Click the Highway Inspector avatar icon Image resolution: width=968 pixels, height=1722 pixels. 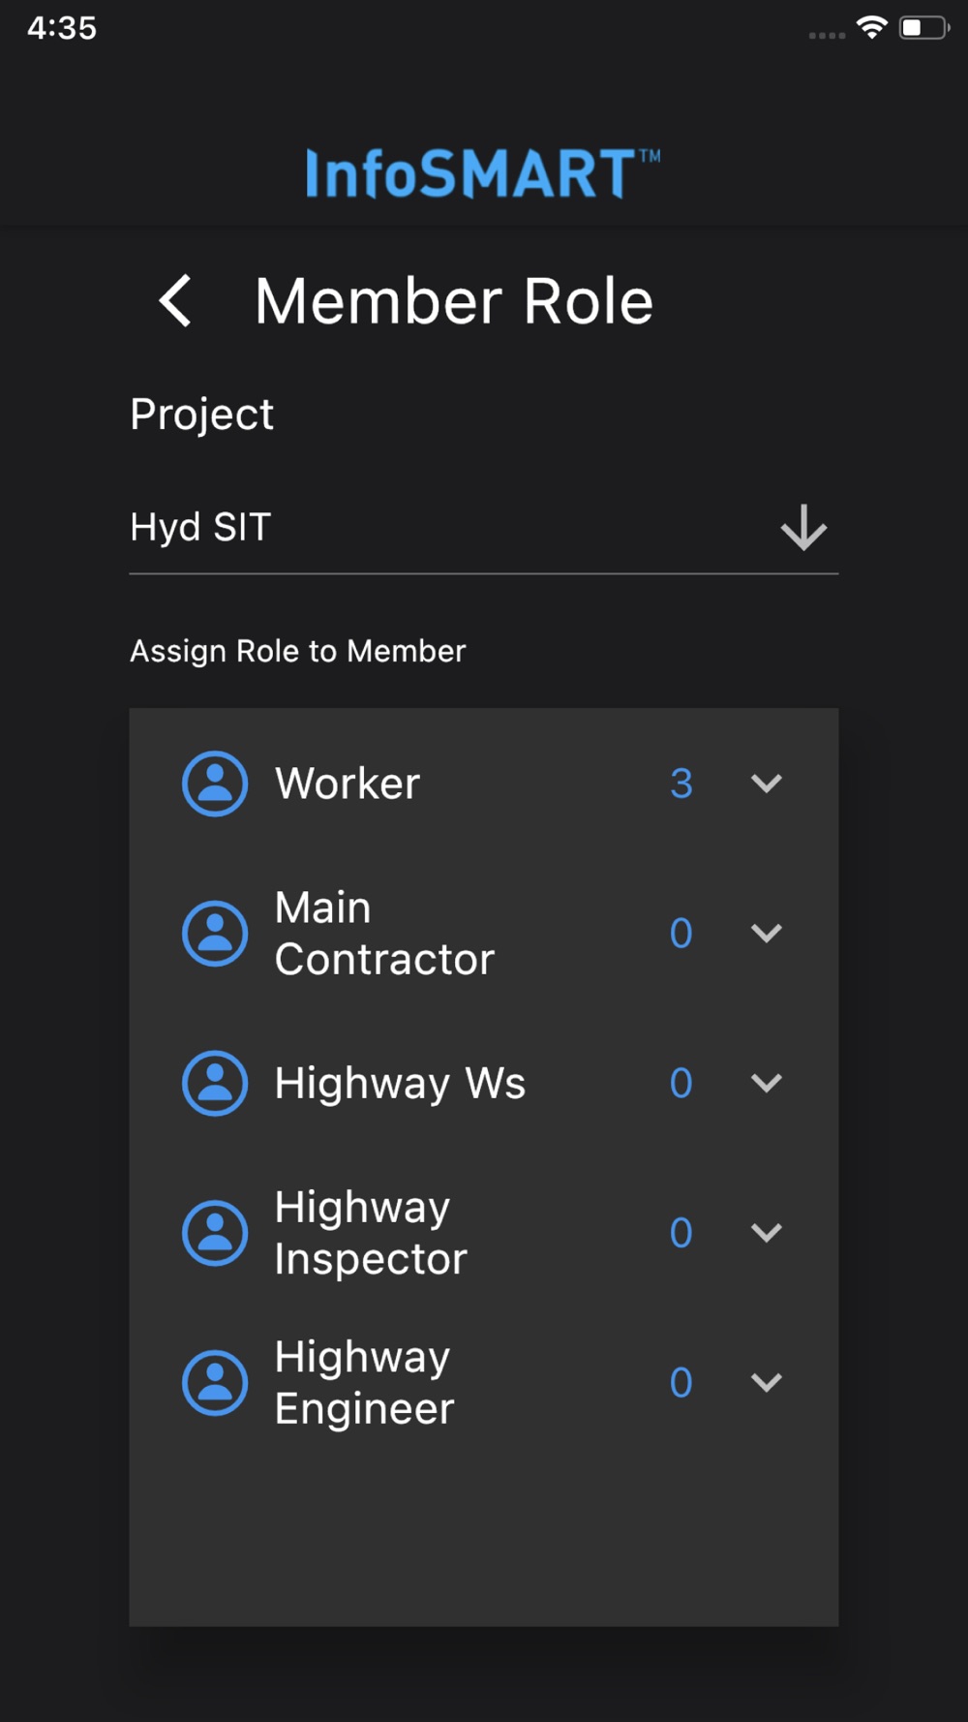pyautogui.click(x=215, y=1233)
